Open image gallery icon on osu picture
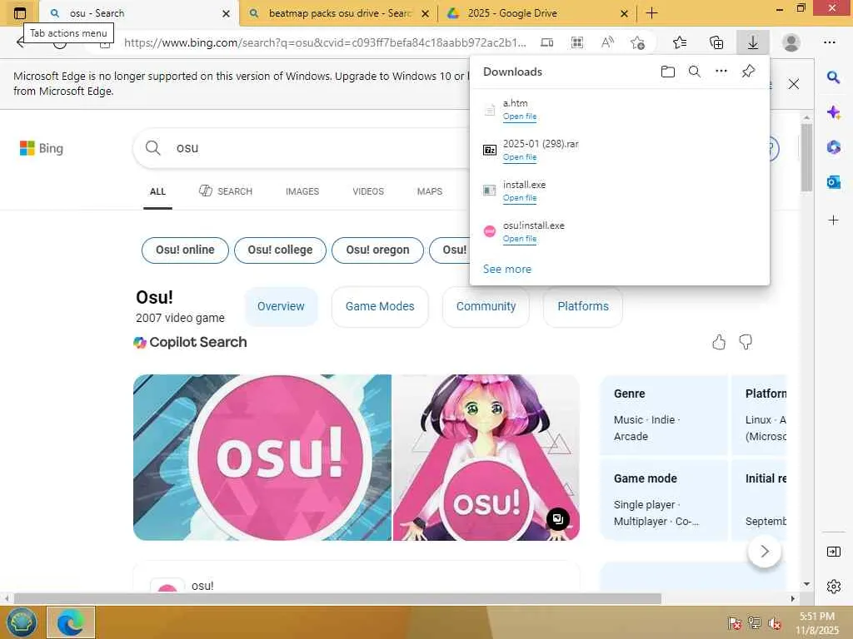This screenshot has width=853, height=639. pyautogui.click(x=557, y=519)
